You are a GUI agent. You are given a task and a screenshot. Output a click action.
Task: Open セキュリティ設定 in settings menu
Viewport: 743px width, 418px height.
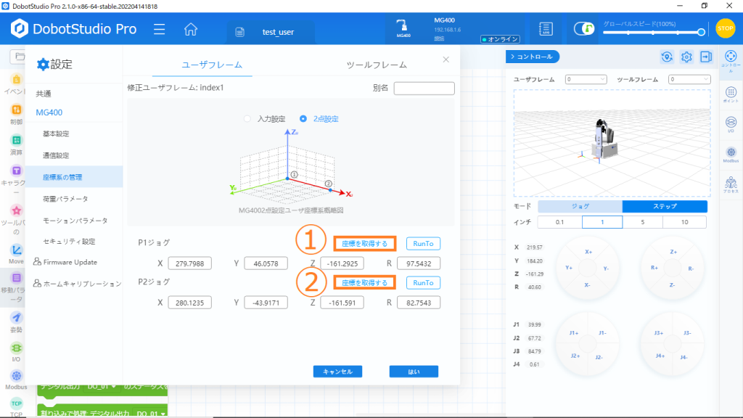tap(69, 242)
